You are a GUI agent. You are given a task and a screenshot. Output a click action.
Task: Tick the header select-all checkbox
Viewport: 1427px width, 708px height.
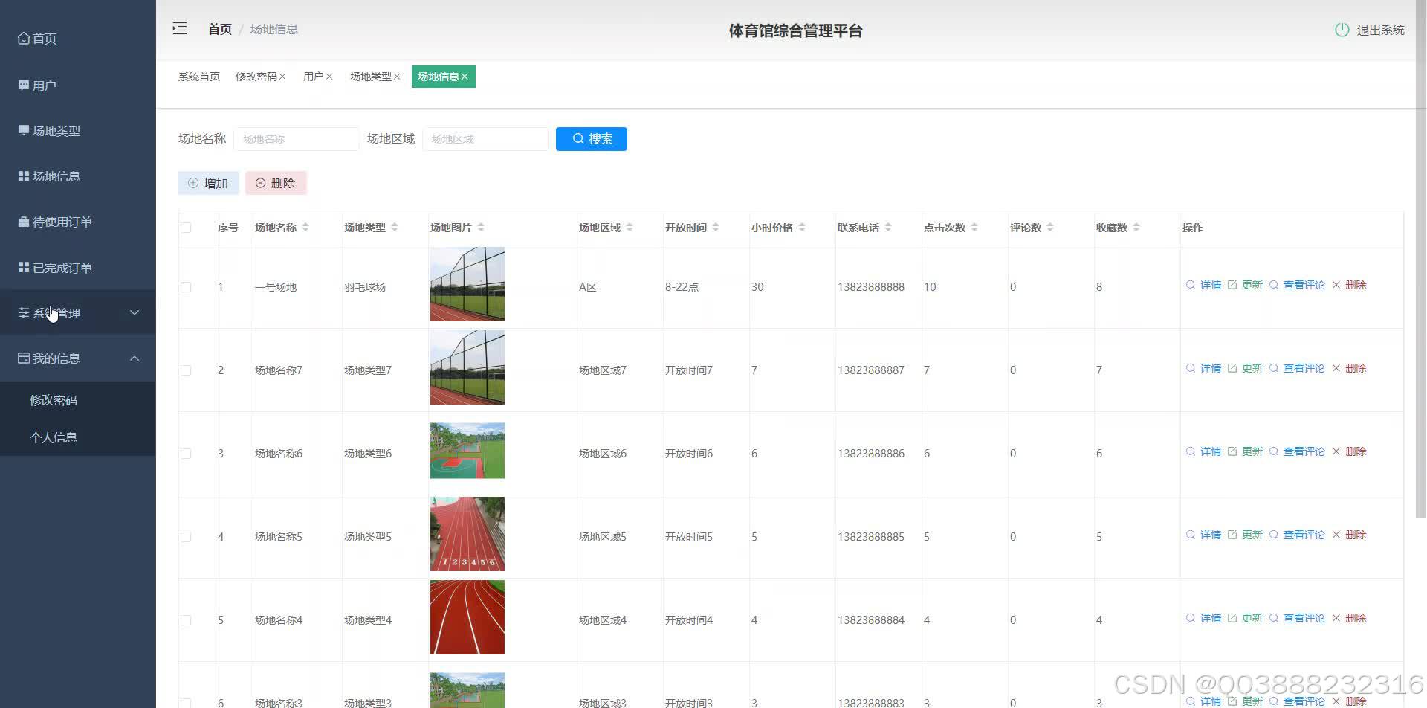(186, 228)
